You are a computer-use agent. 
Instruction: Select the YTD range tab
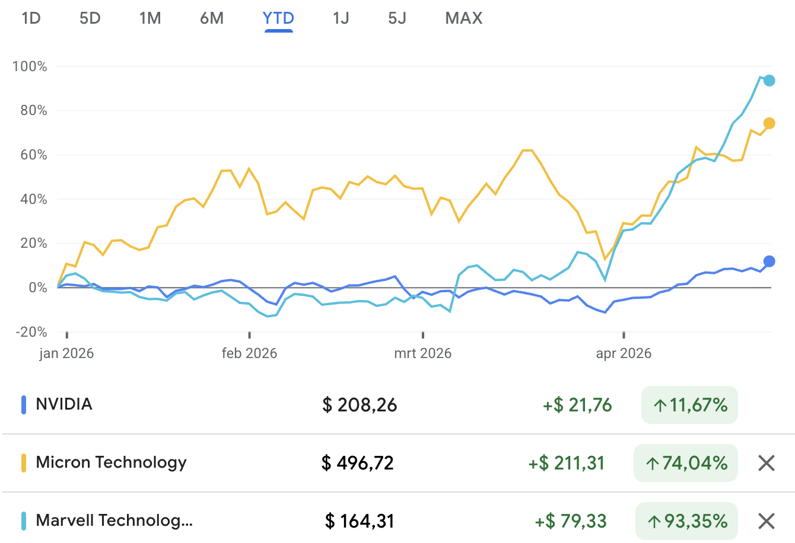pos(278,18)
